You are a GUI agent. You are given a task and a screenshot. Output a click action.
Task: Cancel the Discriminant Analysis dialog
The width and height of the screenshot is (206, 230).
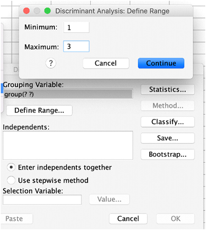pos(128,218)
